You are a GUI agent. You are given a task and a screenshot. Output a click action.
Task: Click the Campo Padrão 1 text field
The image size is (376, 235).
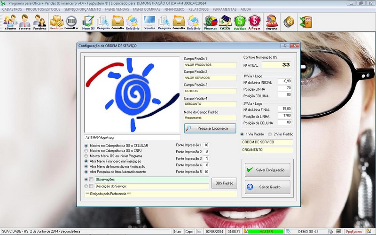coord(210,65)
